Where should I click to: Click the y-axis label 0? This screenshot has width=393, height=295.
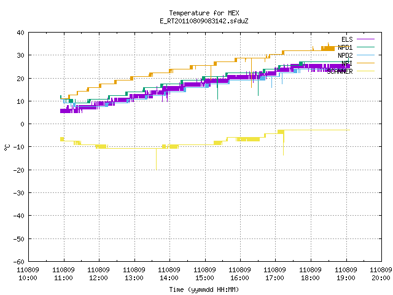pos(23,124)
